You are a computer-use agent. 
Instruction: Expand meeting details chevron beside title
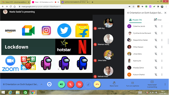point(42,84)
